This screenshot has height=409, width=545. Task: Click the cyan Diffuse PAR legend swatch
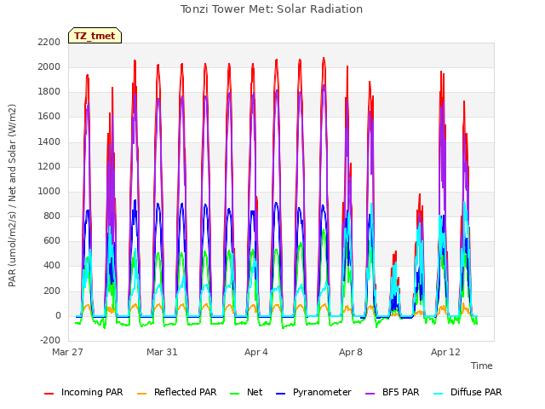pos(439,394)
